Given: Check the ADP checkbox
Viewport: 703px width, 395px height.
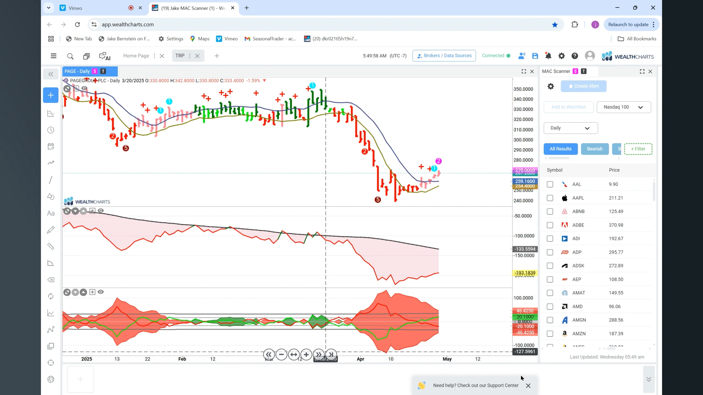Looking at the screenshot, I should click(x=550, y=252).
